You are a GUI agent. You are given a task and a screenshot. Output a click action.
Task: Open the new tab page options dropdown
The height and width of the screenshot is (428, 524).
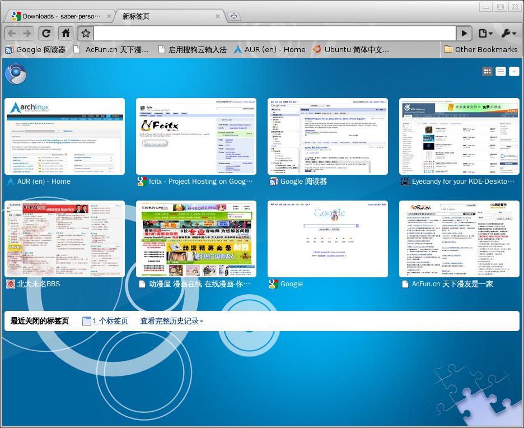click(x=514, y=71)
